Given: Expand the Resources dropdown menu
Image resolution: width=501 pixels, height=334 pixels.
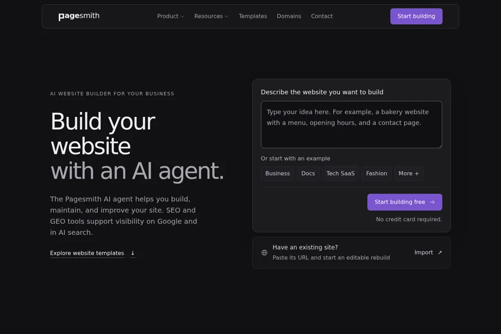Looking at the screenshot, I should click(211, 16).
